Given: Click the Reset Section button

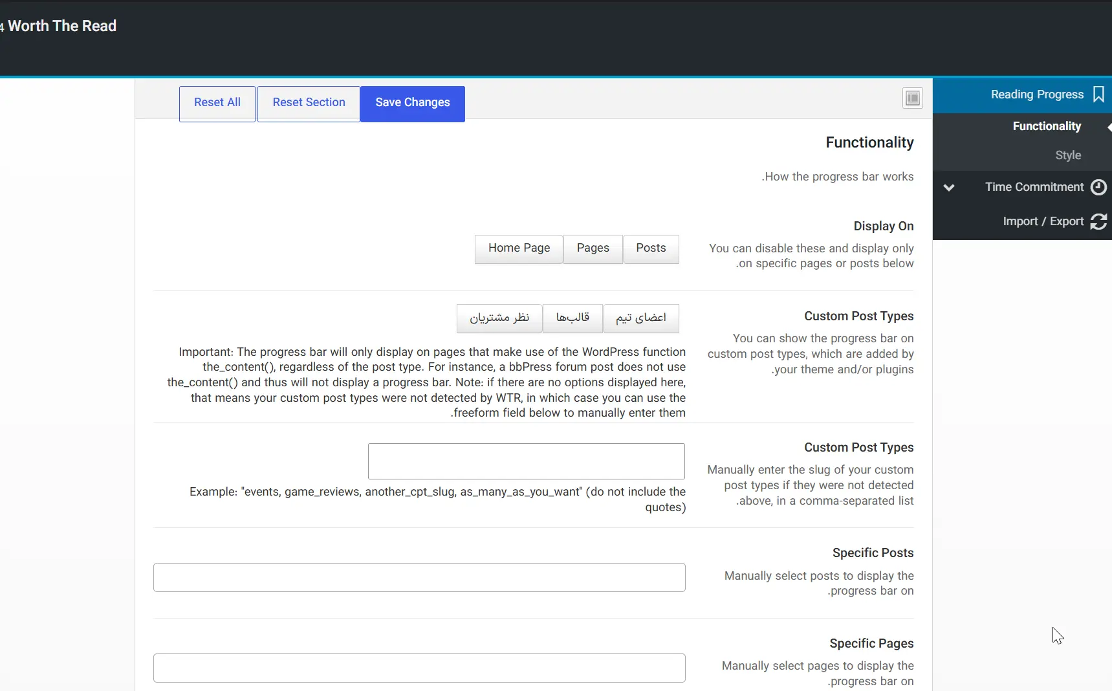Looking at the screenshot, I should 309,104.
